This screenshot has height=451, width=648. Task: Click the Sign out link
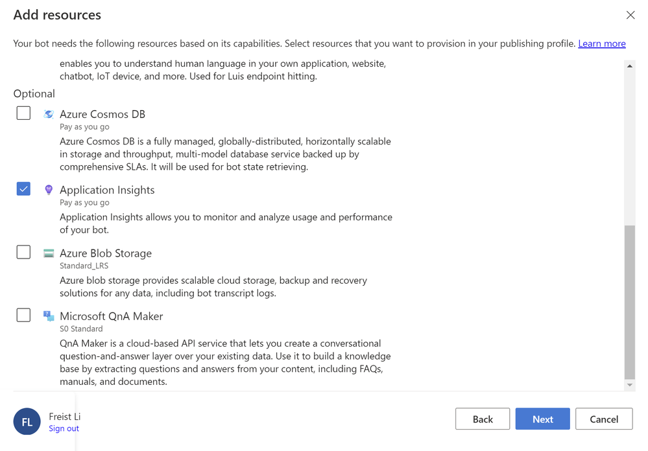point(64,428)
